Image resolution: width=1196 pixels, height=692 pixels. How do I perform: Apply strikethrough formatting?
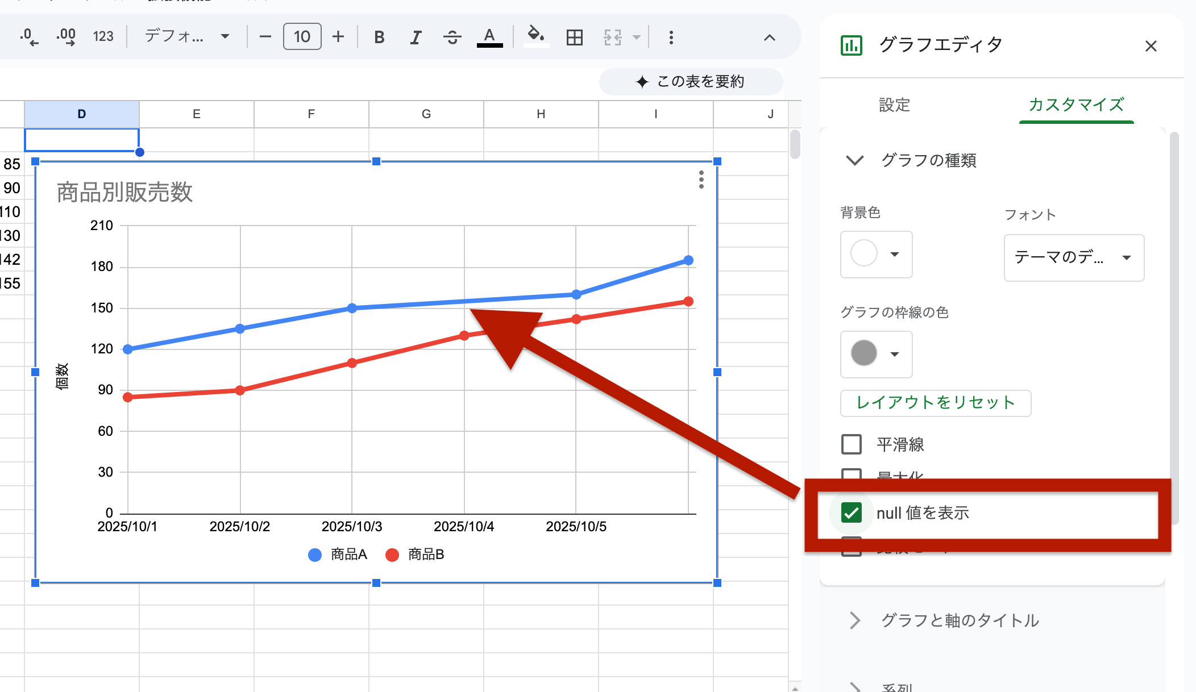click(452, 36)
